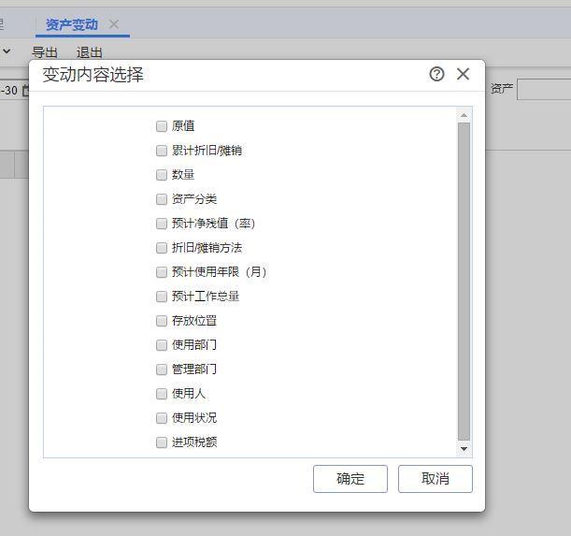Screen dimensions: 571x536
Task: Click the list scrollbar down arrow
Action: [464, 449]
